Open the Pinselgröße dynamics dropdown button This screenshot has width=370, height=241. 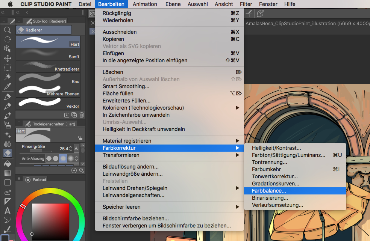tap(76, 148)
